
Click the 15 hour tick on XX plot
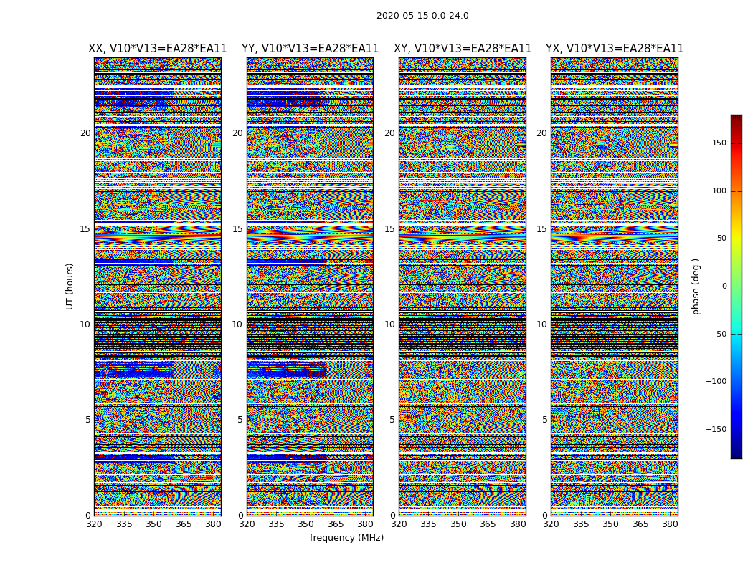point(85,228)
